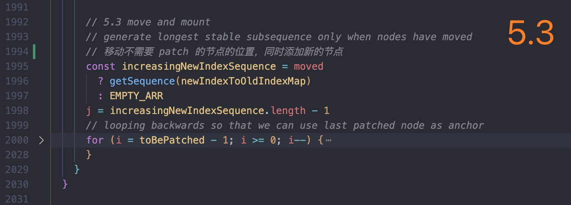The width and height of the screenshot is (571, 205).
Task: Click the Chinese comment on line 1994
Action: point(214,52)
